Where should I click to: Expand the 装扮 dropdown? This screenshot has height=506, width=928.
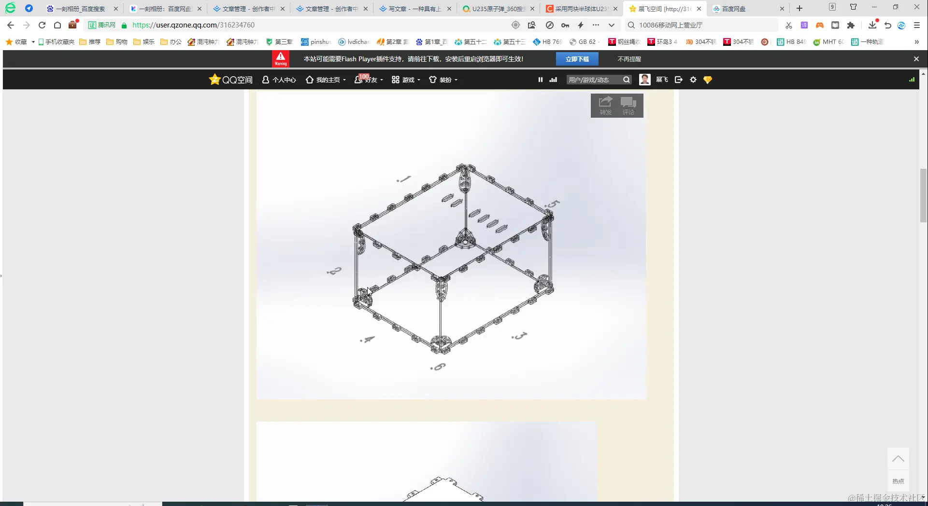[443, 80]
